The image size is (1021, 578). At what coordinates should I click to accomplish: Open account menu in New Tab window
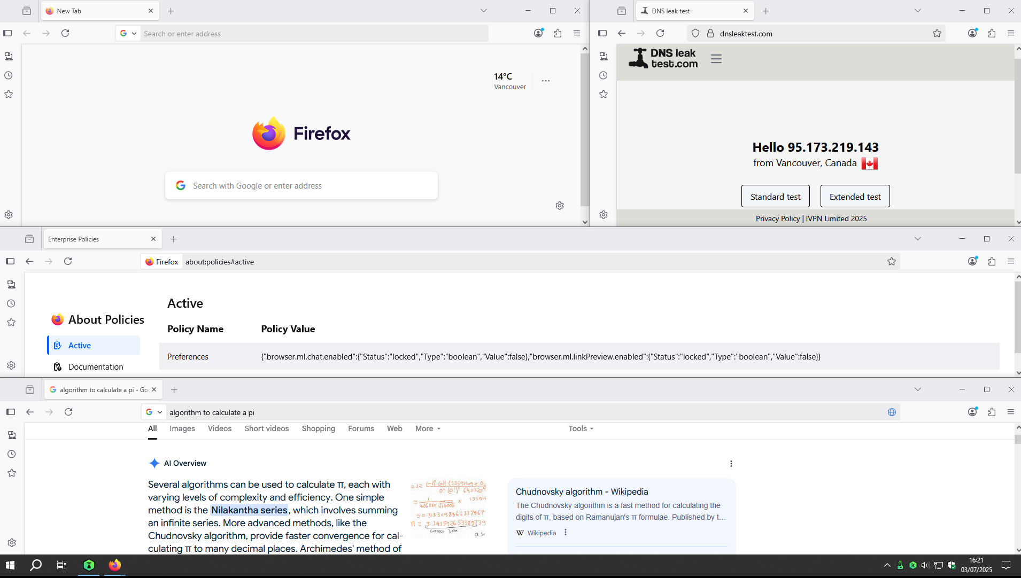(x=538, y=33)
